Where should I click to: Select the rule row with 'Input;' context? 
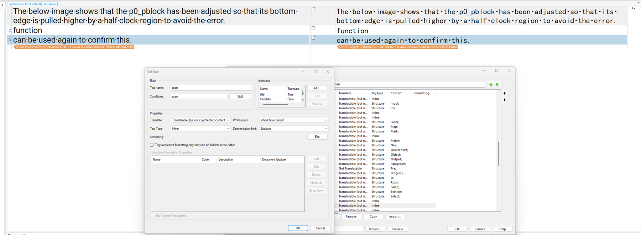point(386,104)
